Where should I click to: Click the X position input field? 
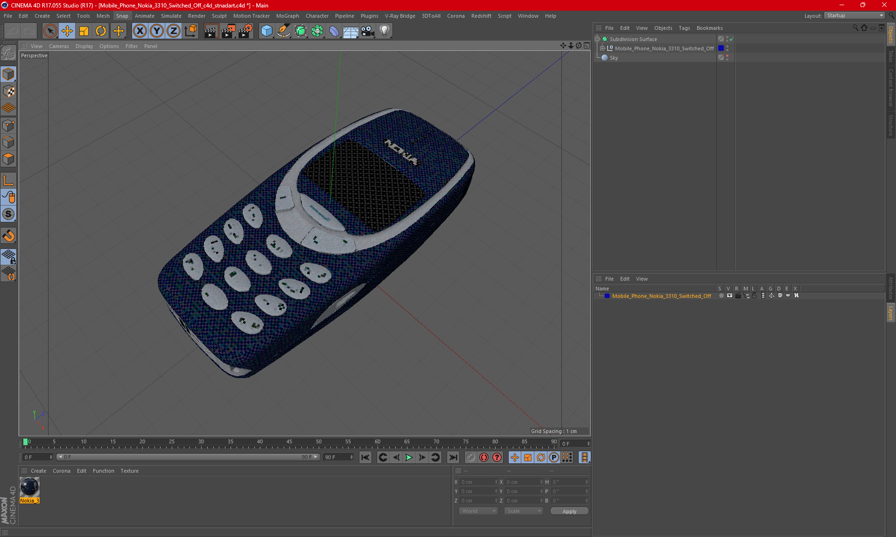click(479, 482)
